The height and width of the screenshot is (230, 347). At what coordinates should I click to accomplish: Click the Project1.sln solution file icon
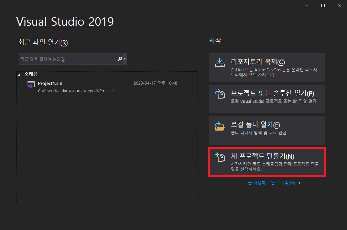point(31,85)
